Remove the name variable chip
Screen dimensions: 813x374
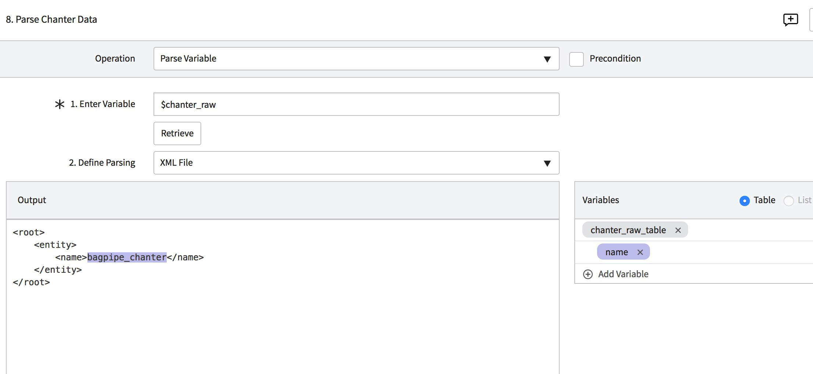coord(640,252)
